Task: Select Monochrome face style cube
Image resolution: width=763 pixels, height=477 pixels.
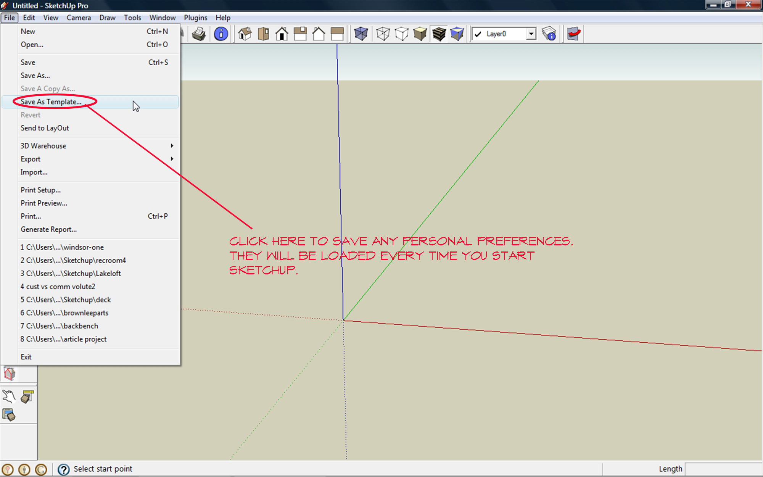Action: coord(457,34)
